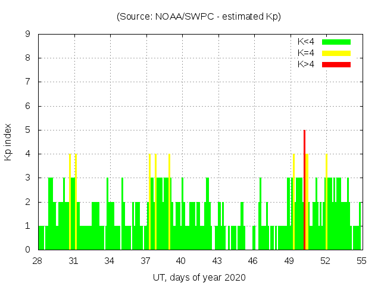Click the y-axis tick label 5
This screenshot has width=381, height=286.
28,130
